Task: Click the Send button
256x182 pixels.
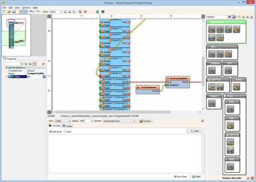Action: (196, 177)
